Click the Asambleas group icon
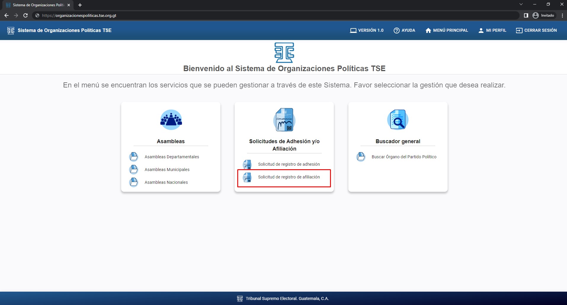The height and width of the screenshot is (305, 567). click(171, 120)
